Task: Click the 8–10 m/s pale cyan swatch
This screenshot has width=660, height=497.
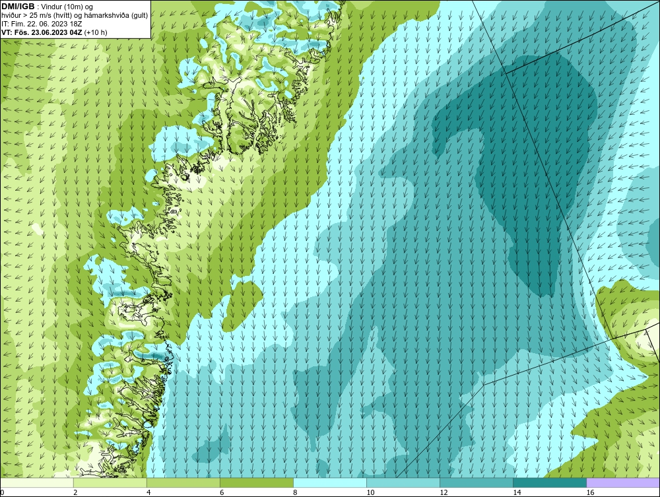Action: pyautogui.click(x=330, y=482)
